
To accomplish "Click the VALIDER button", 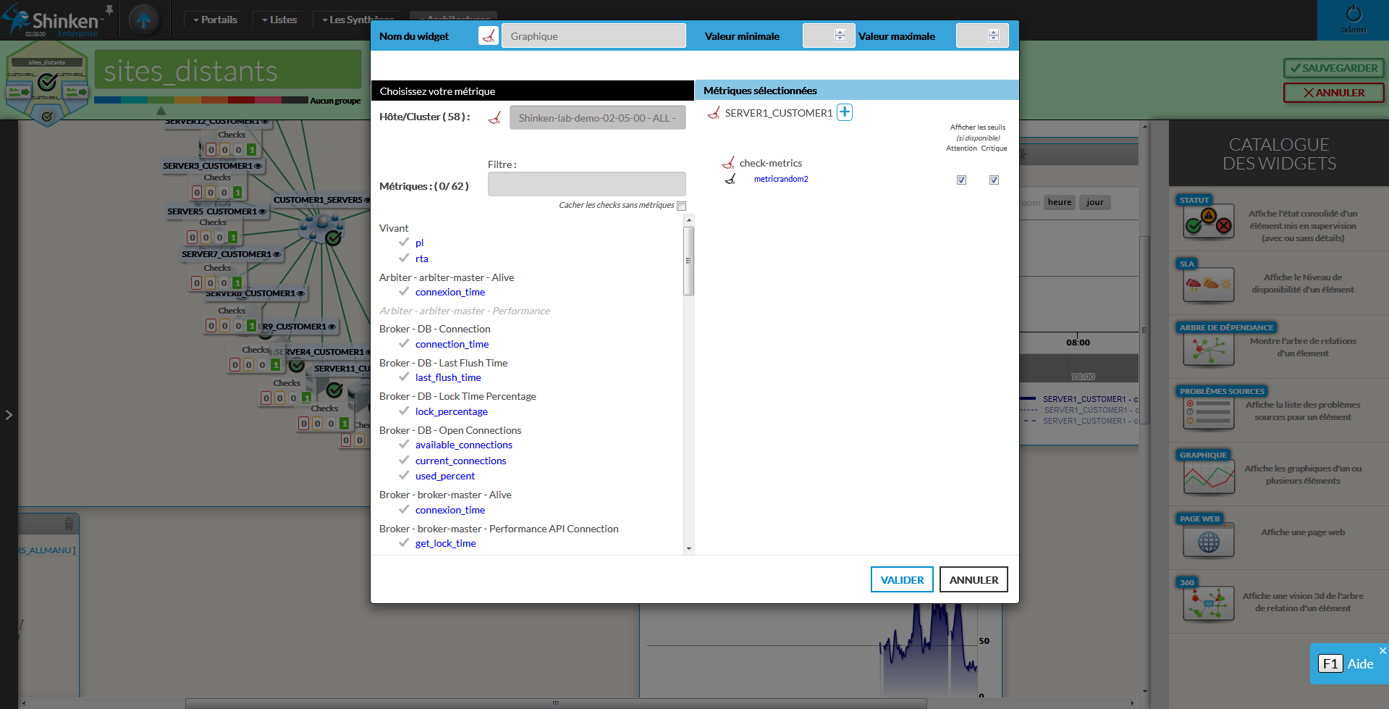I will (901, 579).
